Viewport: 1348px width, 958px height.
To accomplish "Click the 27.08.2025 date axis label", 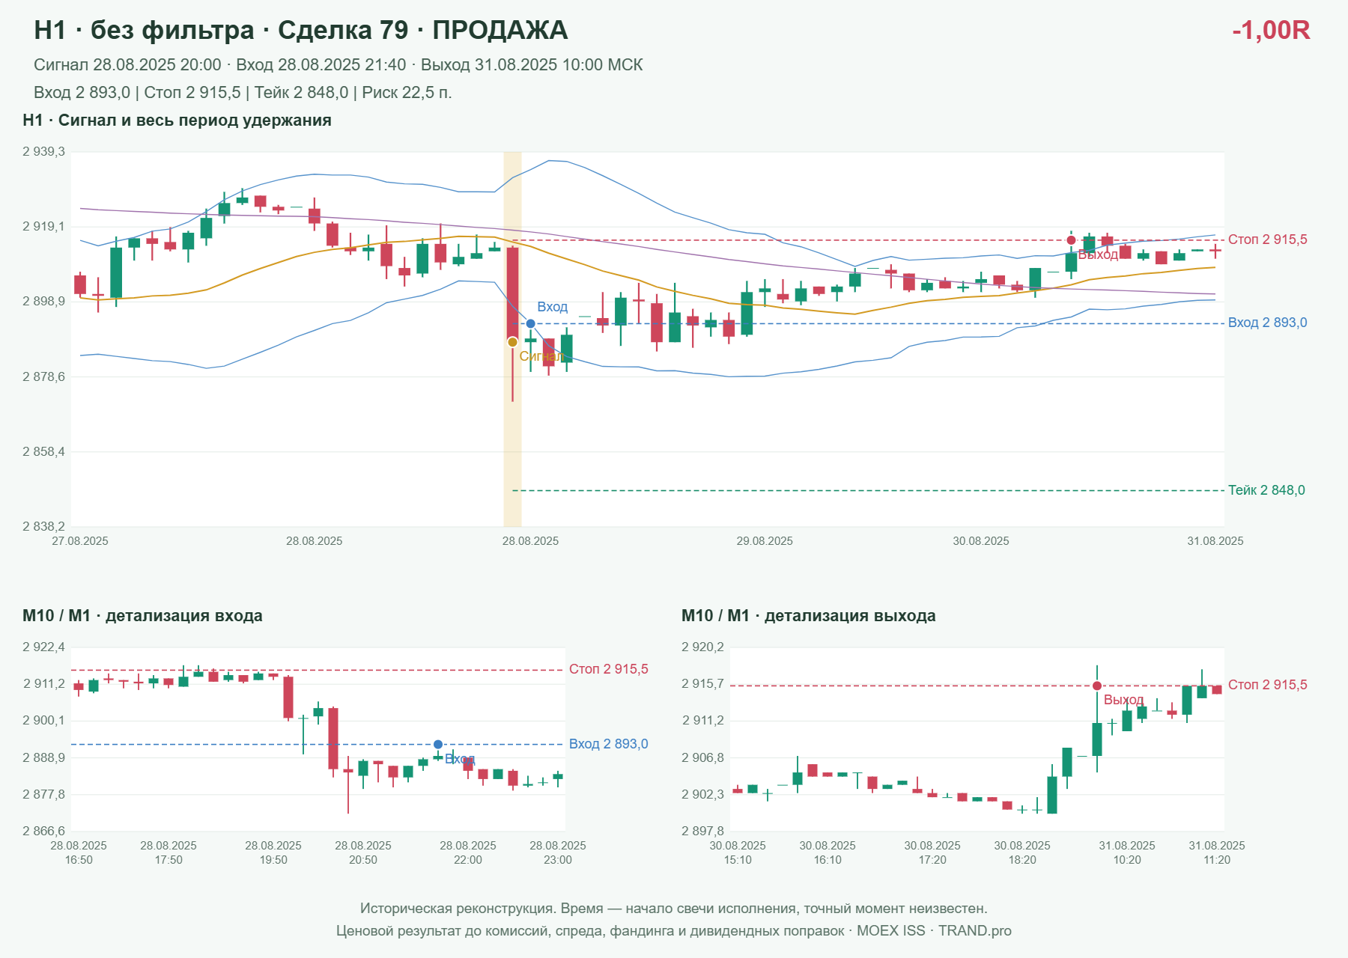I will 80,541.
